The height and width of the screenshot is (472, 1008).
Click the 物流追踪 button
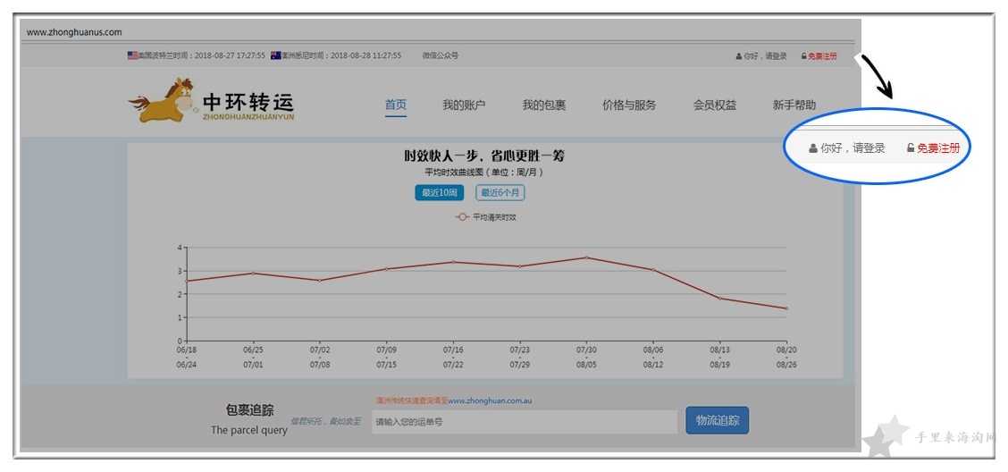(718, 420)
